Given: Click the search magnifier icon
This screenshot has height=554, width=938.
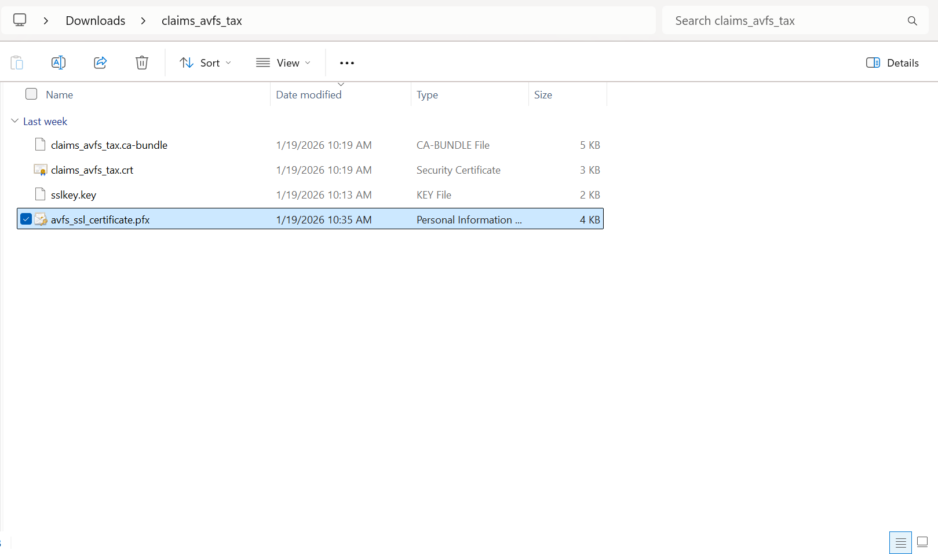Looking at the screenshot, I should [912, 21].
